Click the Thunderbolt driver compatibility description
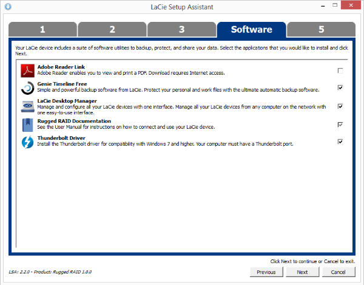 tap(165, 144)
